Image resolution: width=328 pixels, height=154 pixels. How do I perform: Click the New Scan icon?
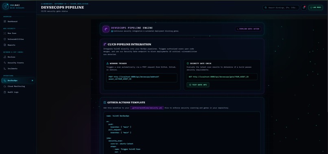(x=5, y=33)
